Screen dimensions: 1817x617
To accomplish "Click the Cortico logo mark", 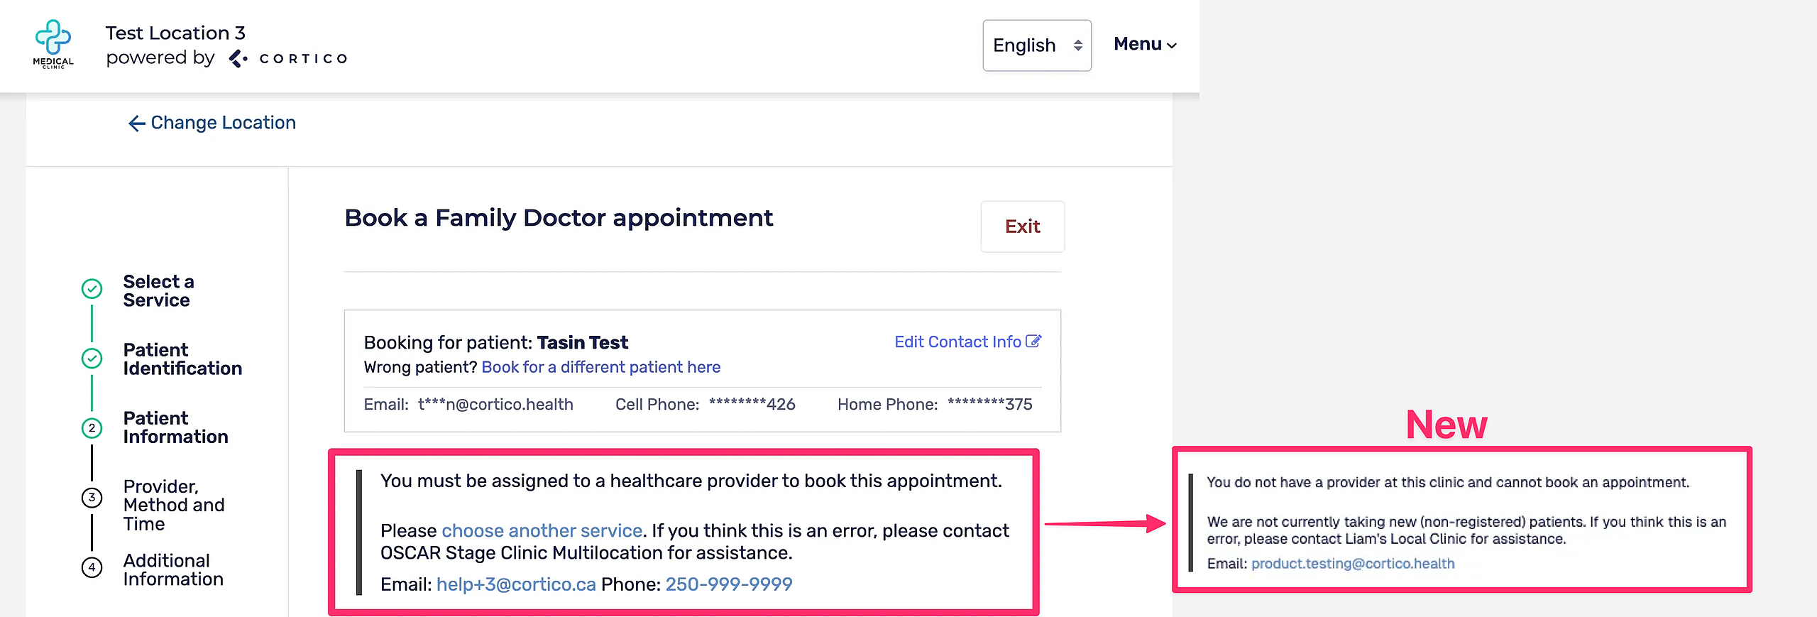I will 238,58.
